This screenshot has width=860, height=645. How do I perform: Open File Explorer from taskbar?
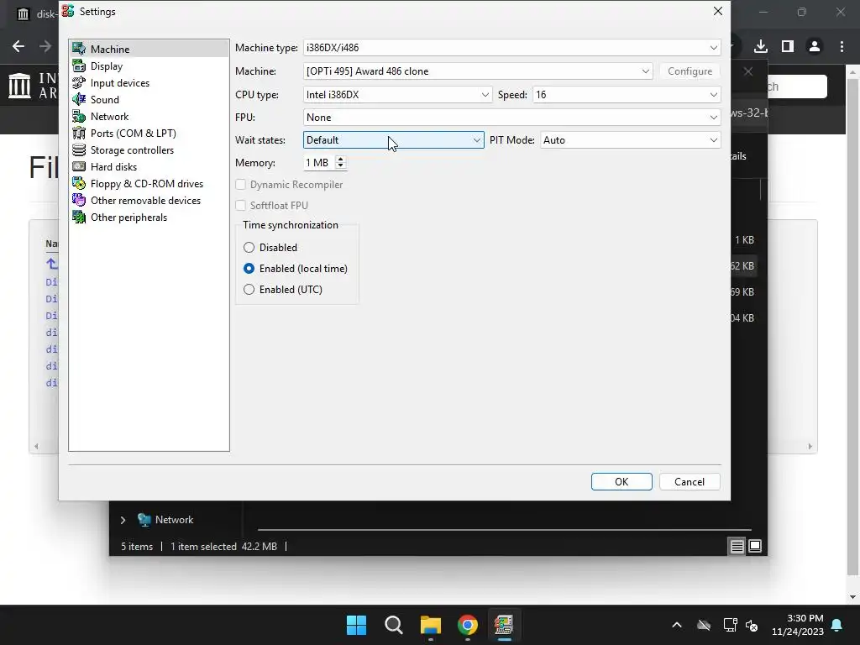[x=431, y=625]
